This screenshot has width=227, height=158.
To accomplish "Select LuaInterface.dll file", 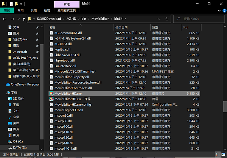I will pyautogui.click(x=65, y=66).
